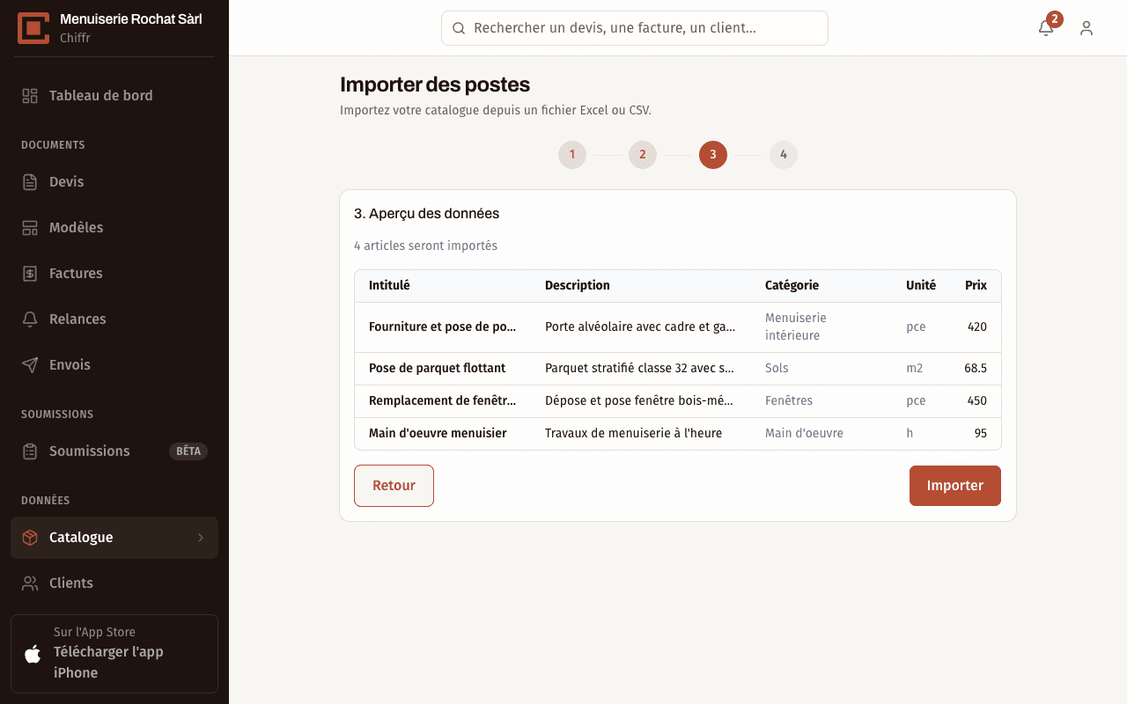Navigate to Envois
Screen dimensions: 1127x704
114,365
